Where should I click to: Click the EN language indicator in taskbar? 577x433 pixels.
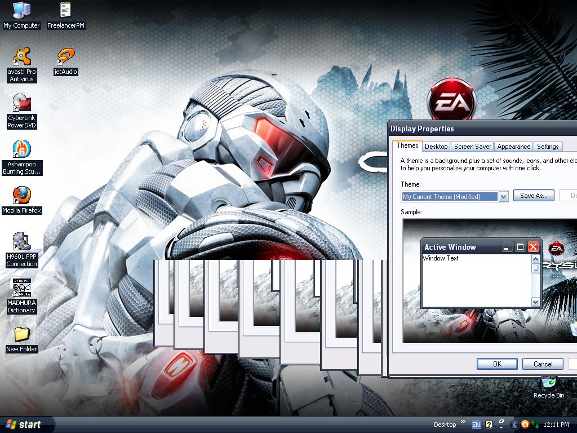[476, 425]
